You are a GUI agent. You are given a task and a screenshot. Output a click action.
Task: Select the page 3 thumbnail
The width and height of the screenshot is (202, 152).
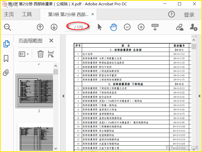click(35, 91)
